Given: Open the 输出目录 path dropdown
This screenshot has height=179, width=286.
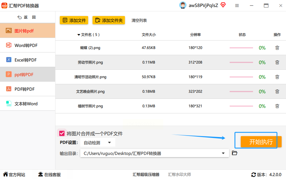Looking at the screenshot, I should [223, 153].
